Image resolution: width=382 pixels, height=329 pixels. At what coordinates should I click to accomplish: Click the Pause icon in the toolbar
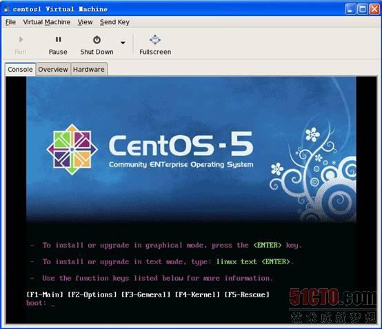click(58, 39)
